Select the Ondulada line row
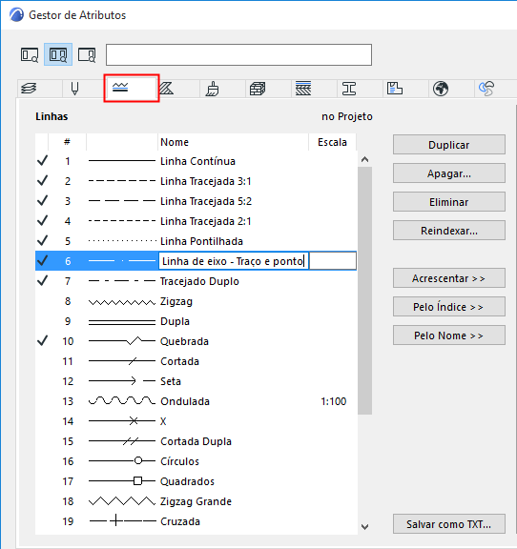Image resolution: width=517 pixels, height=549 pixels. [x=196, y=401]
